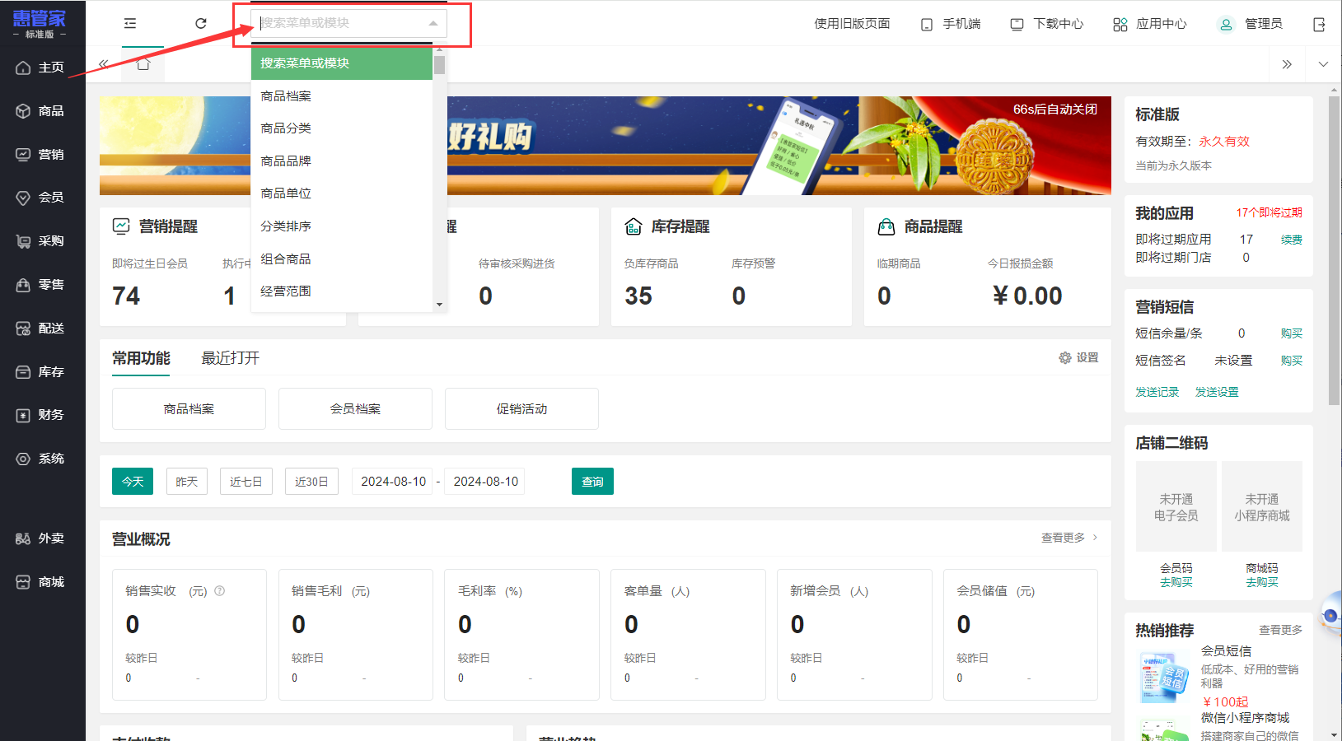Open 应用中心 app center

point(1150,24)
